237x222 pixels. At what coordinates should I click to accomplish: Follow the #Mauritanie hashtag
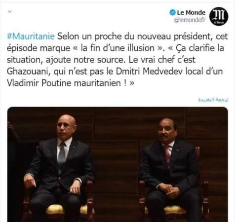point(31,37)
